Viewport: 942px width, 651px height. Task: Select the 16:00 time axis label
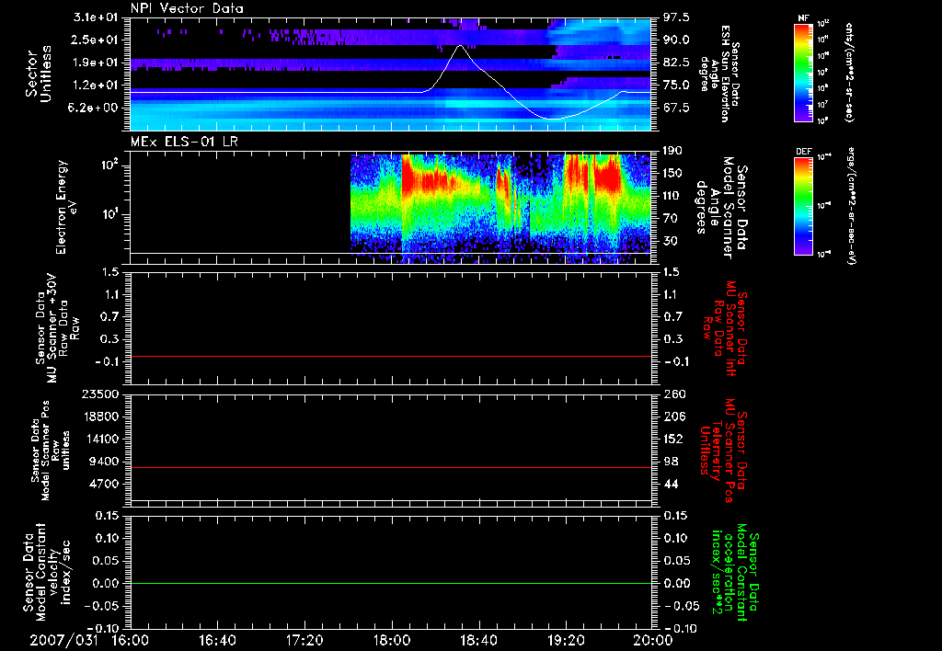pyautogui.click(x=130, y=640)
